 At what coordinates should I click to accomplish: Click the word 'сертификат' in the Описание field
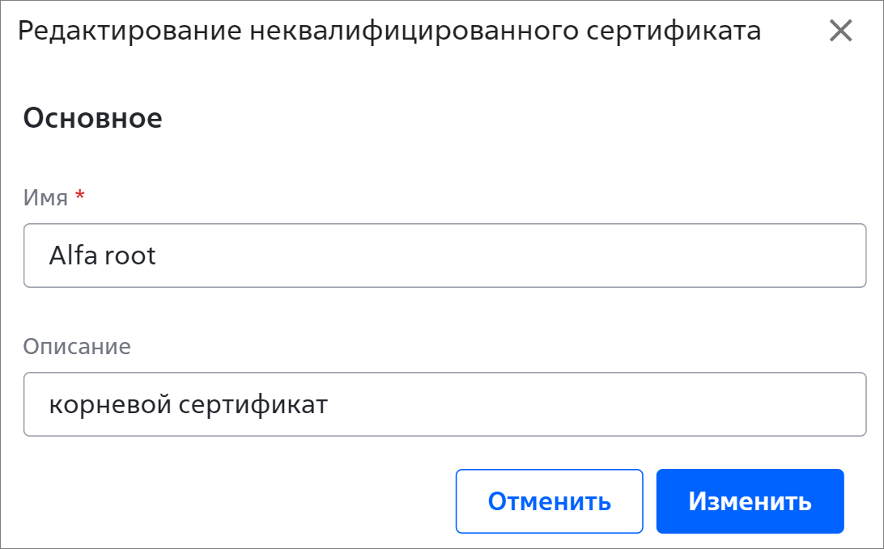(x=253, y=405)
